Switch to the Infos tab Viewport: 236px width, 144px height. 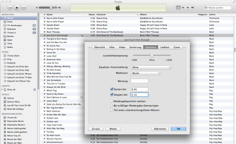pyautogui.click(x=112, y=47)
